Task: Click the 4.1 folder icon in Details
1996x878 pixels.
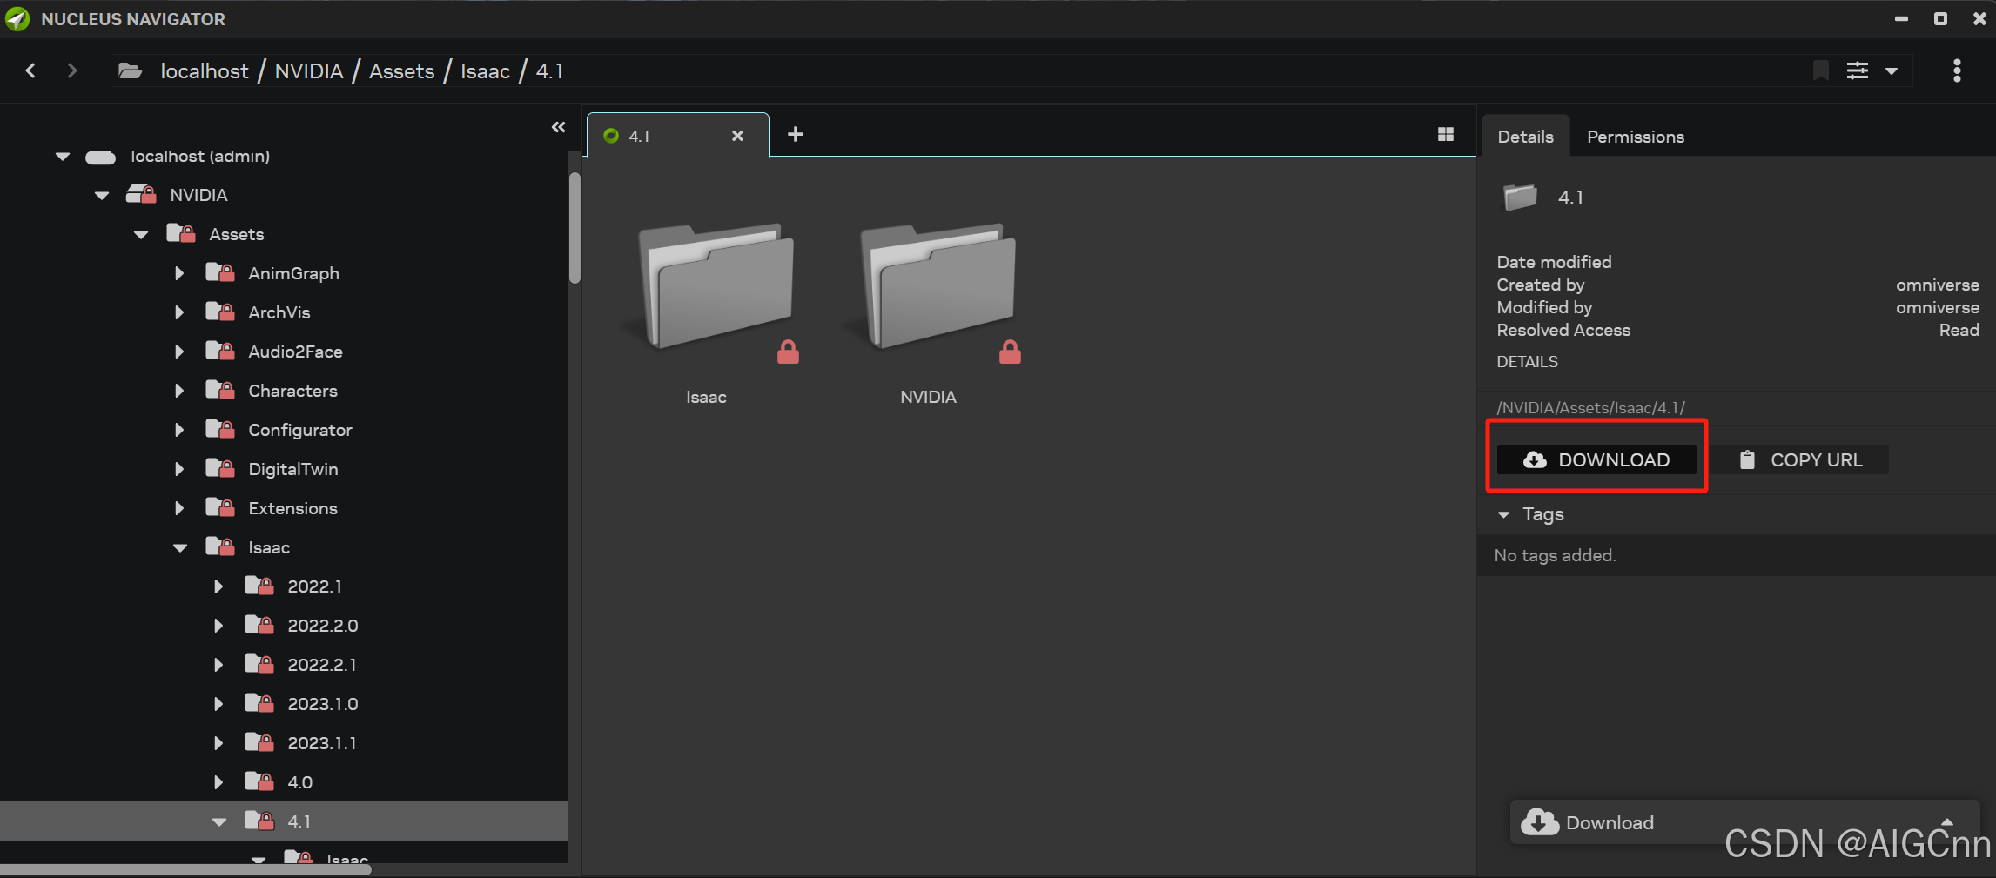Action: click(1520, 197)
